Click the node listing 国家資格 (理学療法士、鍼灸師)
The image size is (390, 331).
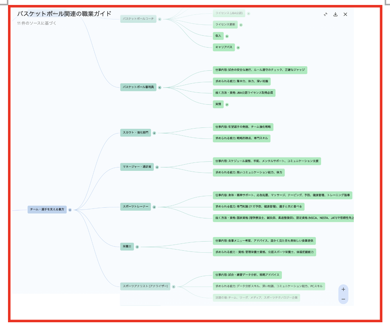click(283, 218)
